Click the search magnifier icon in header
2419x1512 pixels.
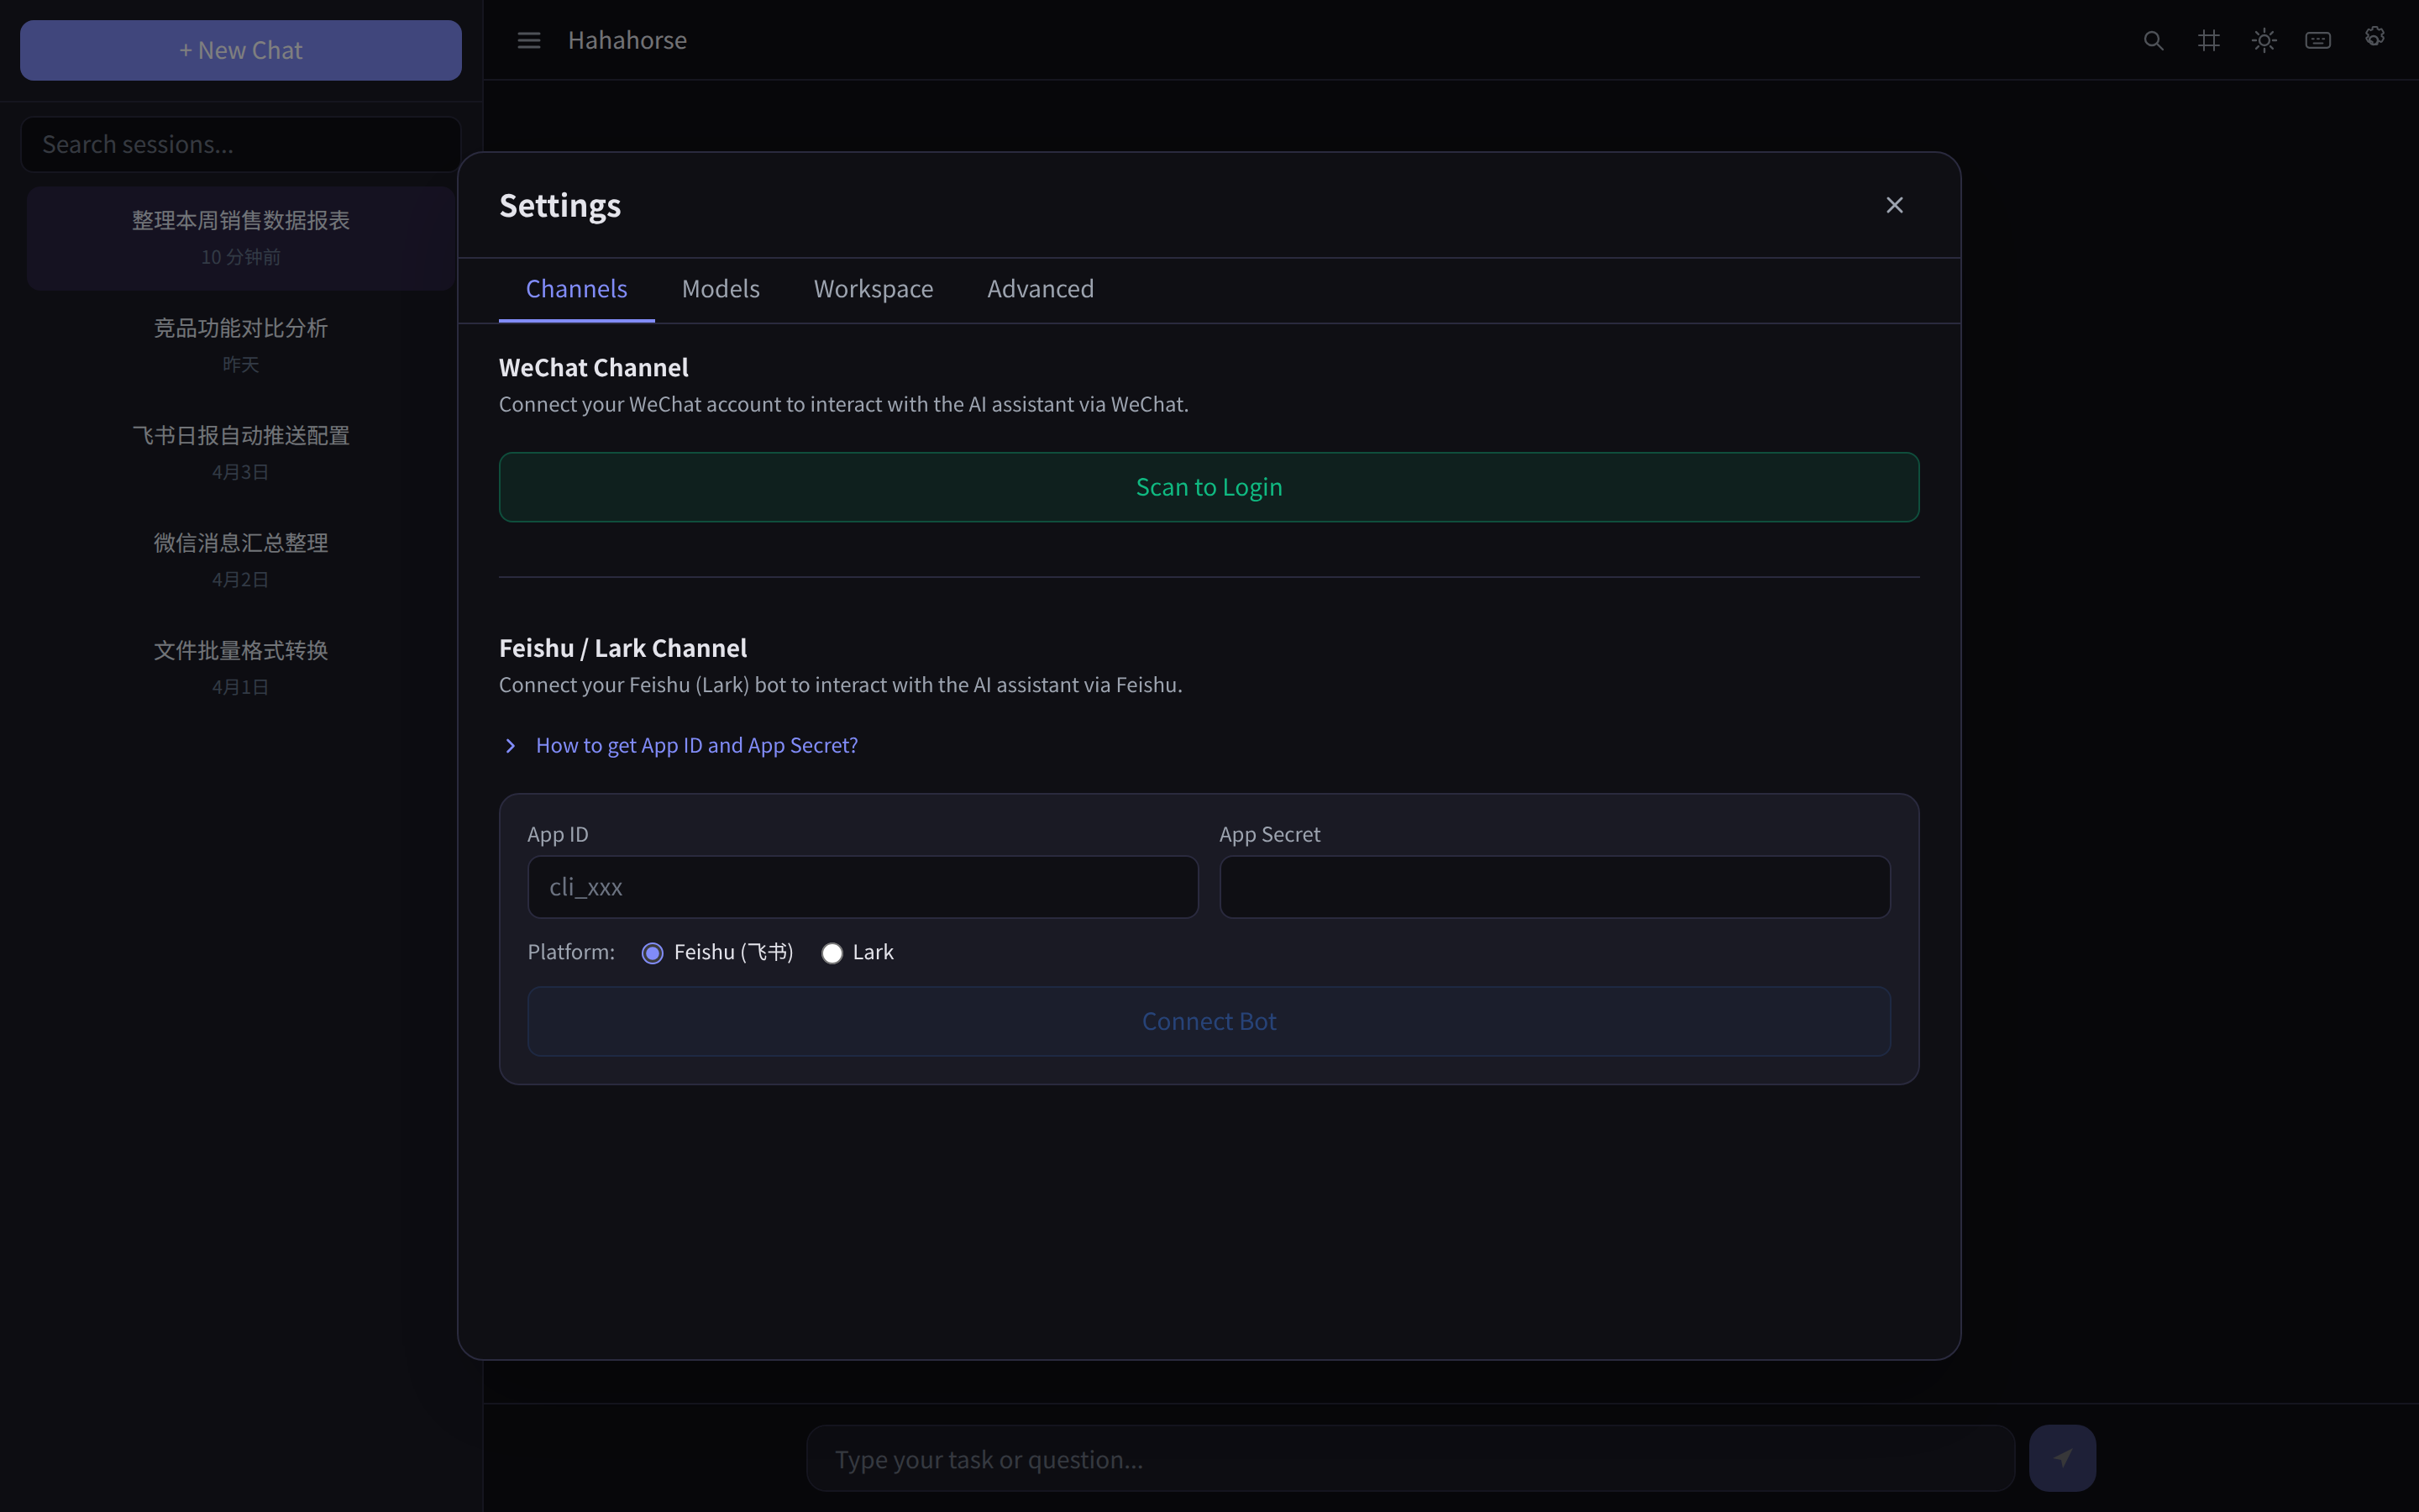click(2153, 41)
